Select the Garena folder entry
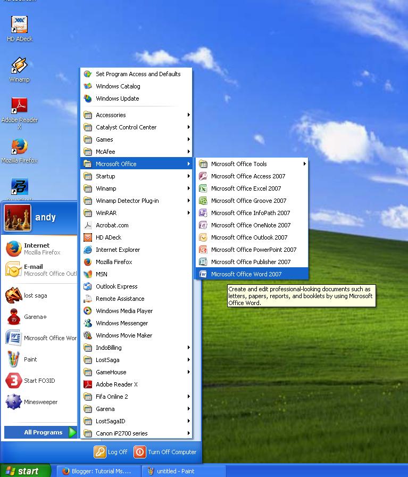The image size is (408, 477). pyautogui.click(x=136, y=409)
